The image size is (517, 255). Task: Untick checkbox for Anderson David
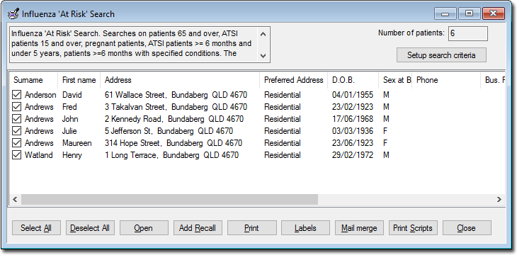click(x=16, y=95)
